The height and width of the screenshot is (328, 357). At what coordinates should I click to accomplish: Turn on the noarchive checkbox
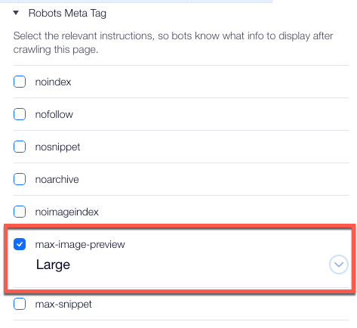[20, 179]
